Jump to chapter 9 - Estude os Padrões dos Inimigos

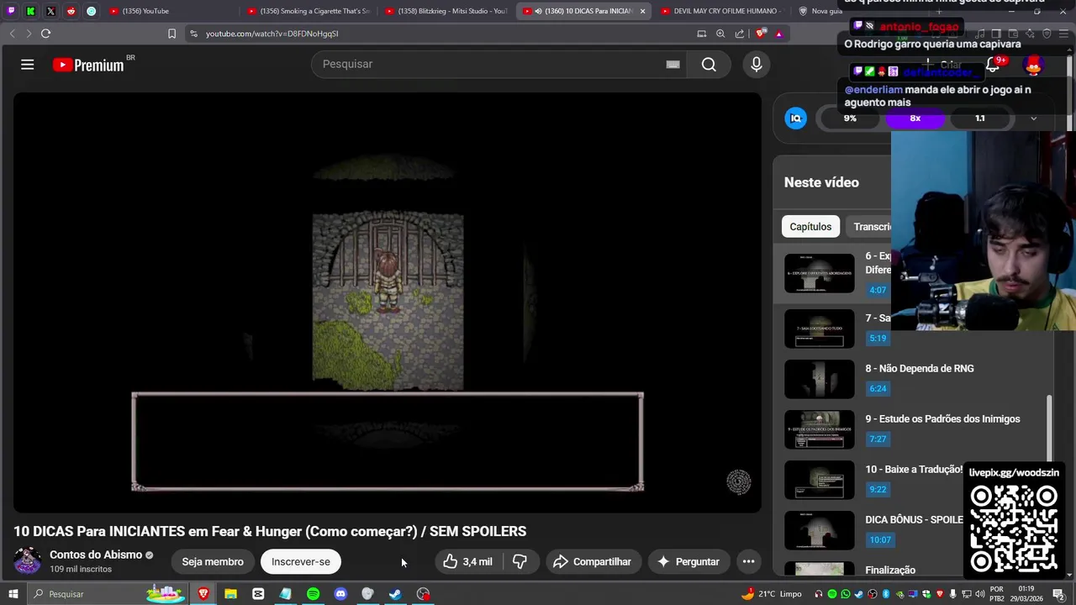[x=942, y=418]
